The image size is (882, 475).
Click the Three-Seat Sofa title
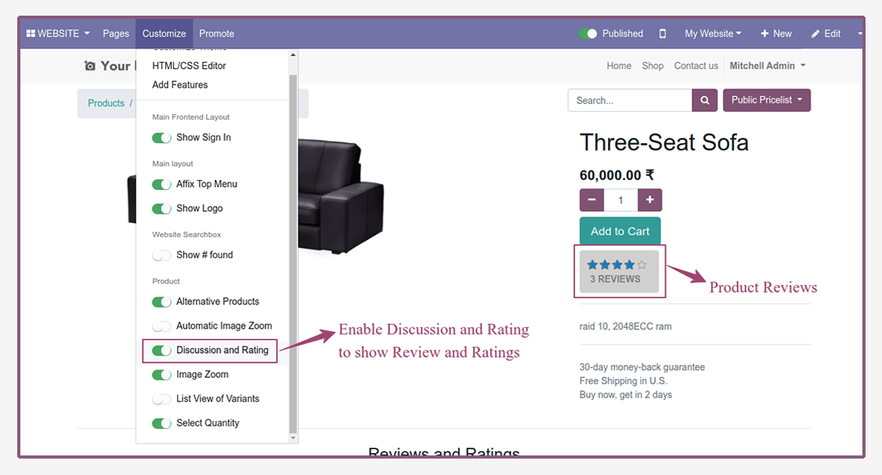tap(663, 142)
